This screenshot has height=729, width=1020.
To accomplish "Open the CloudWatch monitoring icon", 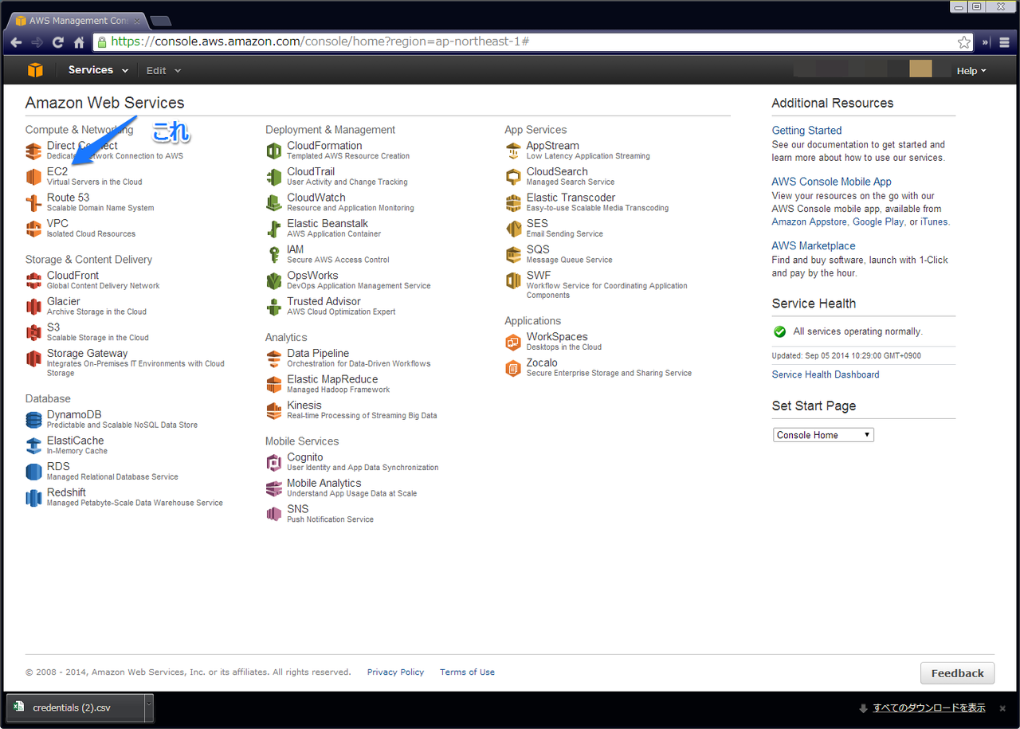I will click(x=273, y=202).
